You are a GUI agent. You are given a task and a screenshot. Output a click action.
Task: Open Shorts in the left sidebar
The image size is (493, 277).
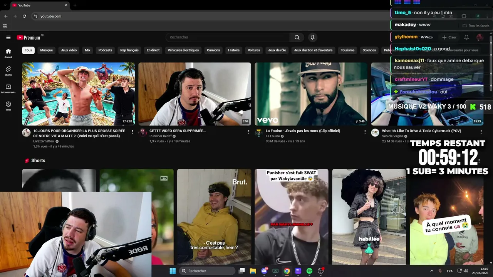8,71
